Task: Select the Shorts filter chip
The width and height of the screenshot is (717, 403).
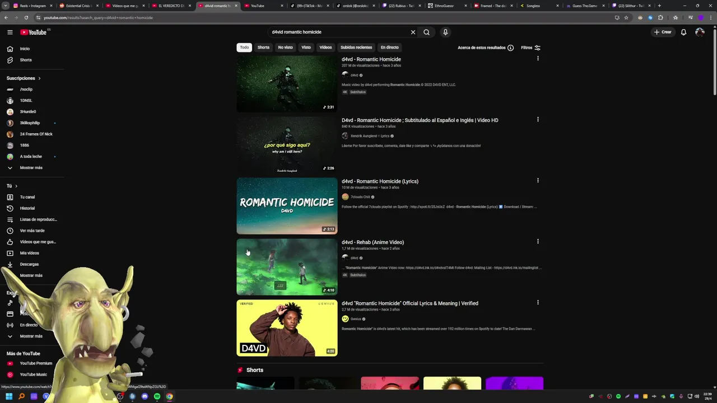Action: [263, 48]
